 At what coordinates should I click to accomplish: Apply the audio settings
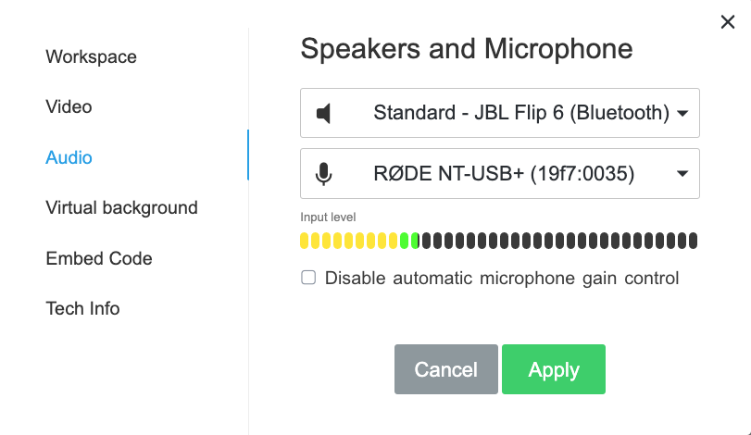553,370
